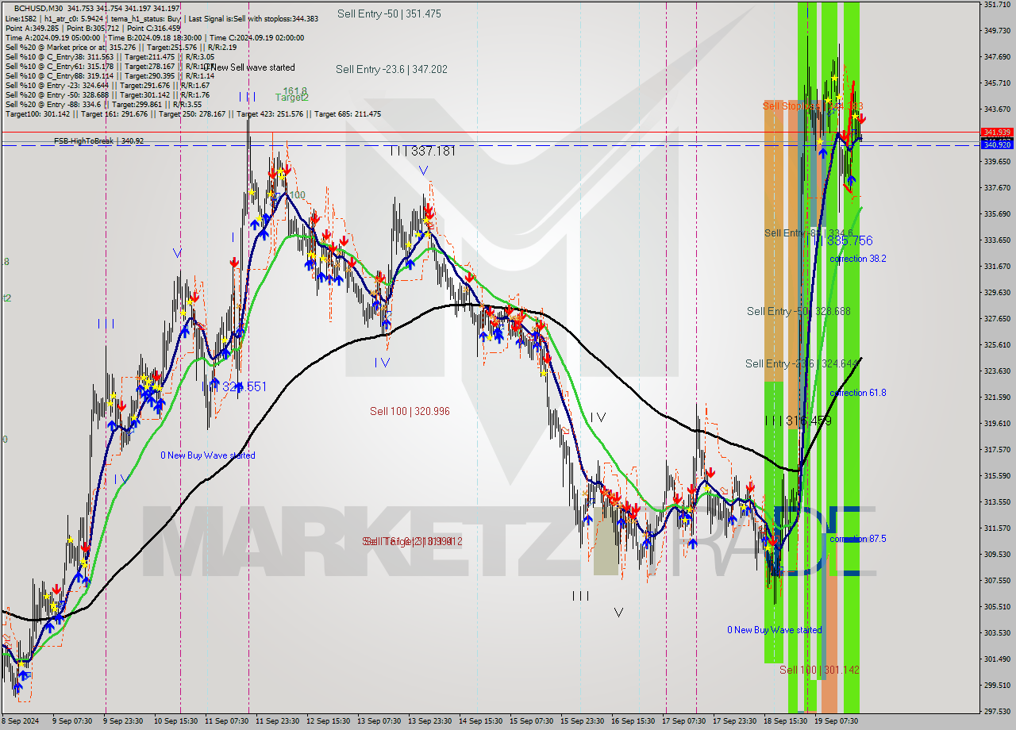Click the 'I I I 337.181' wave label
1016x730 pixels.
(422, 151)
